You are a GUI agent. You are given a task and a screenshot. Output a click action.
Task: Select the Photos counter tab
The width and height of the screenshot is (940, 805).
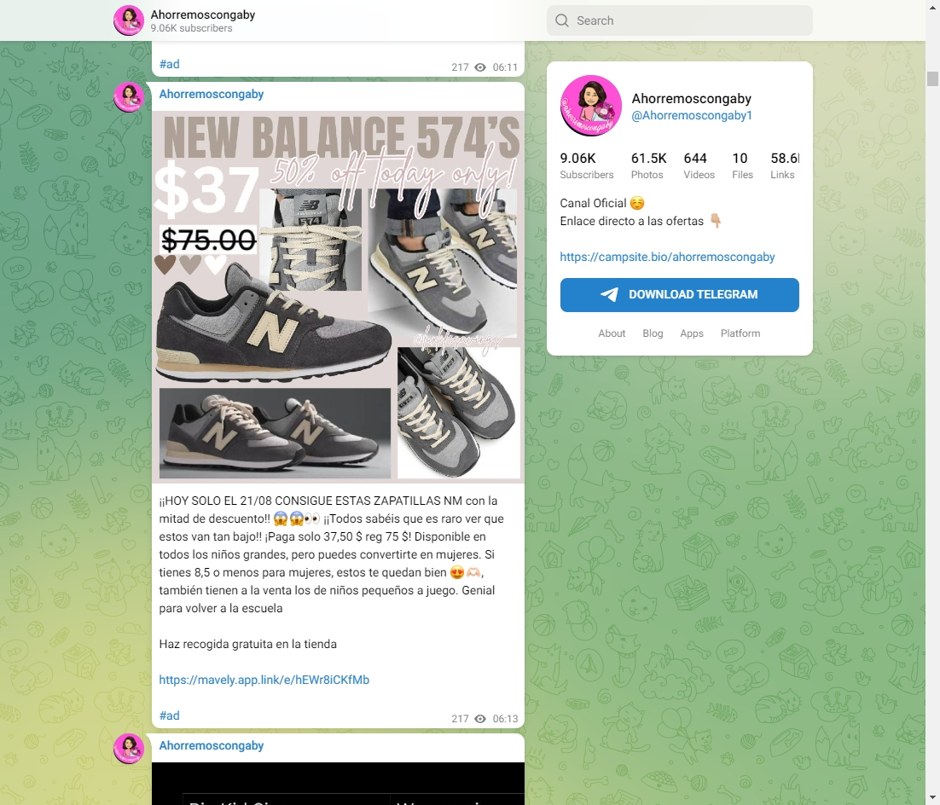point(647,165)
